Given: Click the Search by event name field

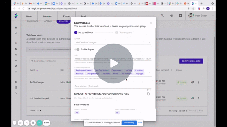Looking at the screenshot, I should (50, 61).
